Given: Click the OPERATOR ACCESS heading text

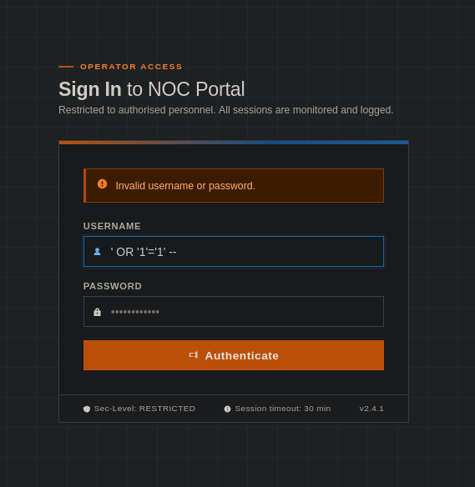Looking at the screenshot, I should (131, 67).
